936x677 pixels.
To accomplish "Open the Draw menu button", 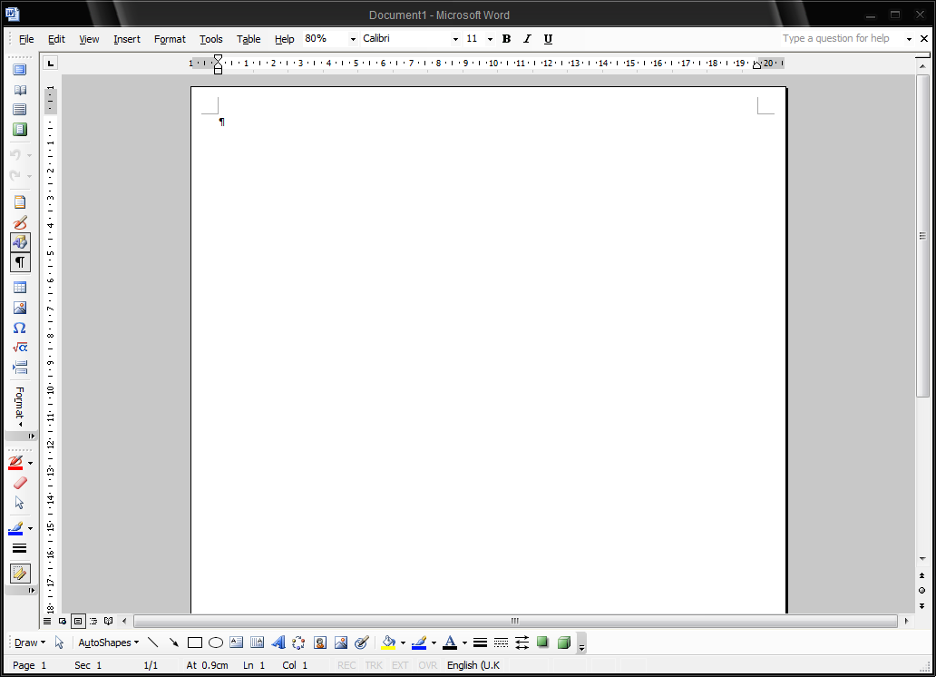I will [x=29, y=643].
